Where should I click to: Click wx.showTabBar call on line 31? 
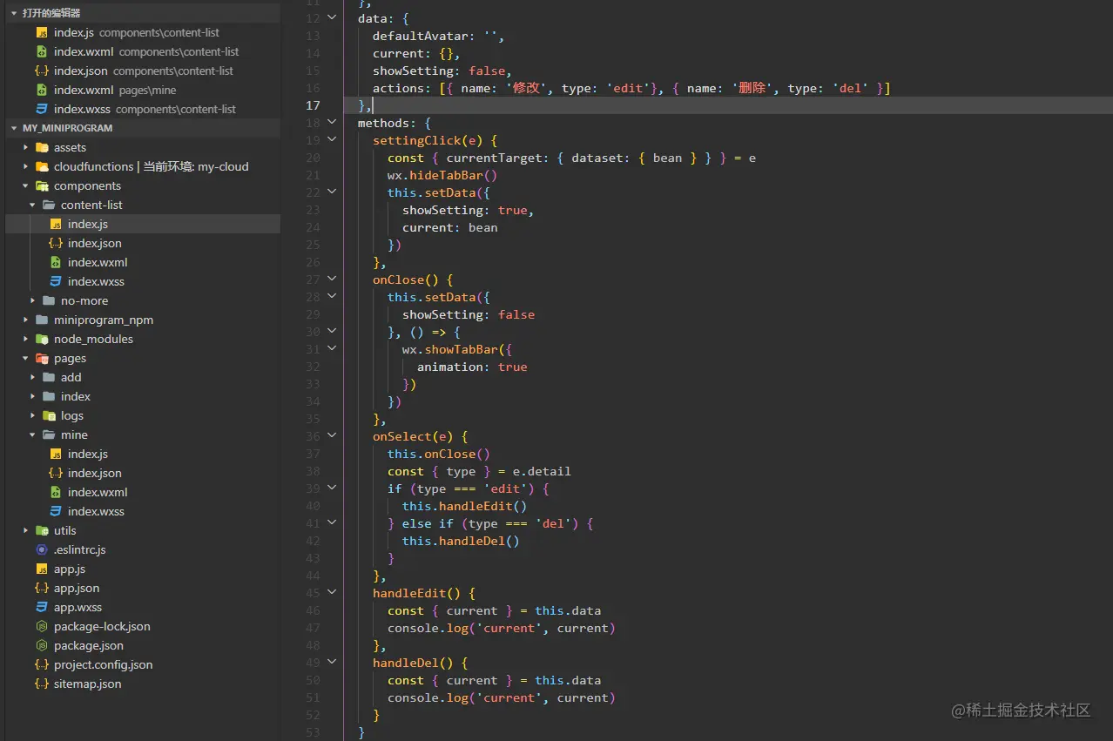(457, 349)
